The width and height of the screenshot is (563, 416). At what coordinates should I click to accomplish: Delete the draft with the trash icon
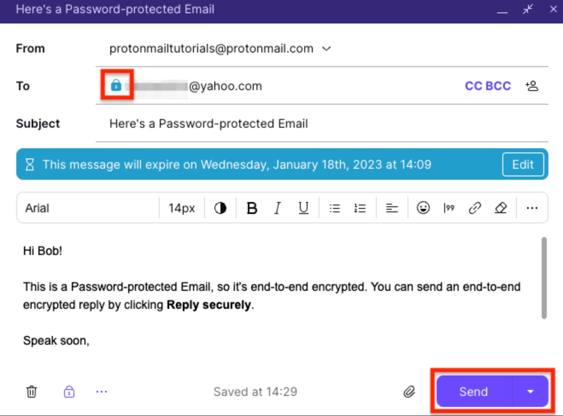coord(31,391)
